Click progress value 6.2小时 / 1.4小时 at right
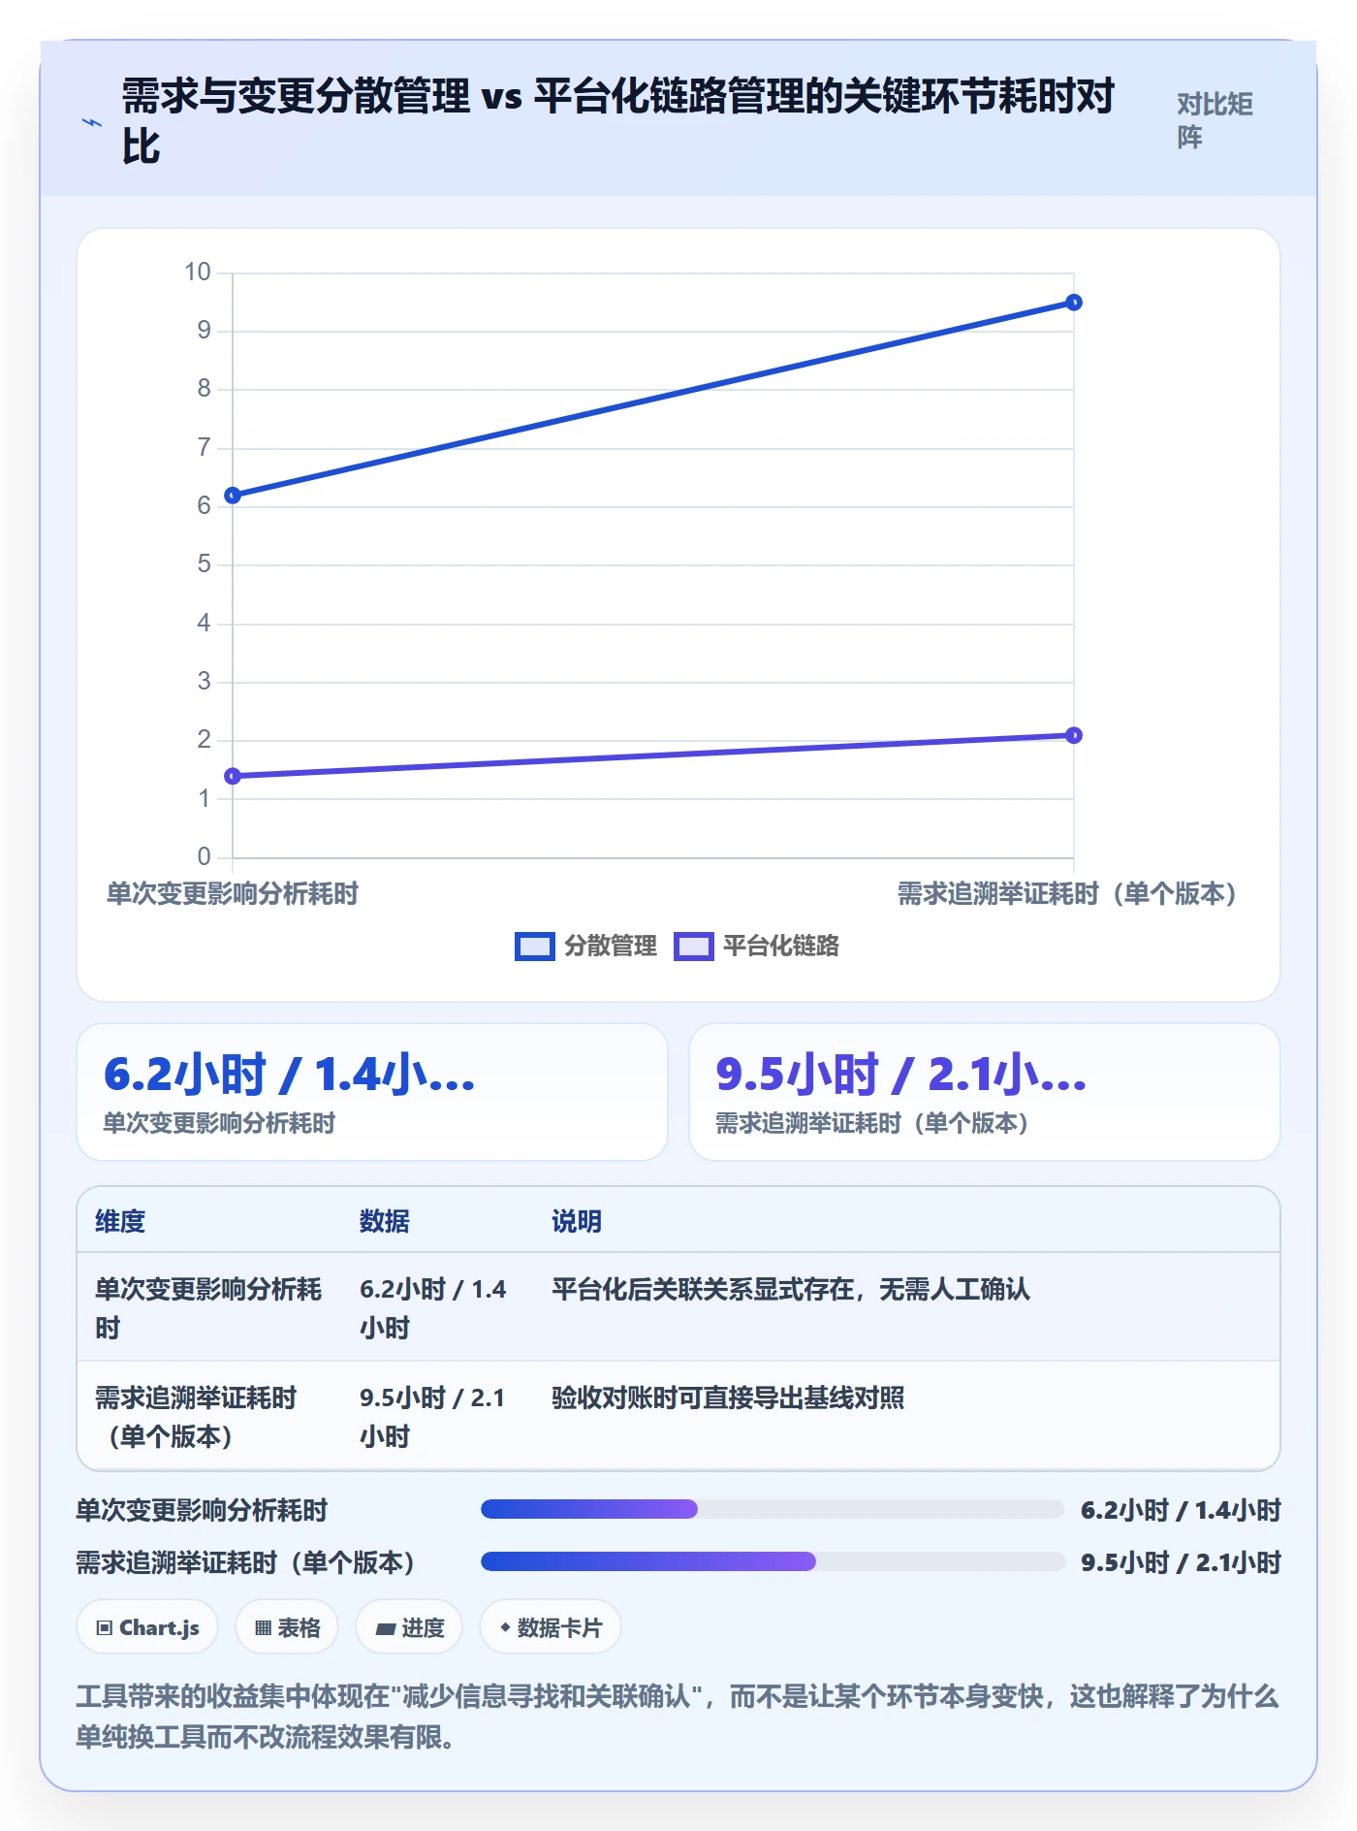Screen dimensions: 1357x1831 [x=1181, y=1510]
